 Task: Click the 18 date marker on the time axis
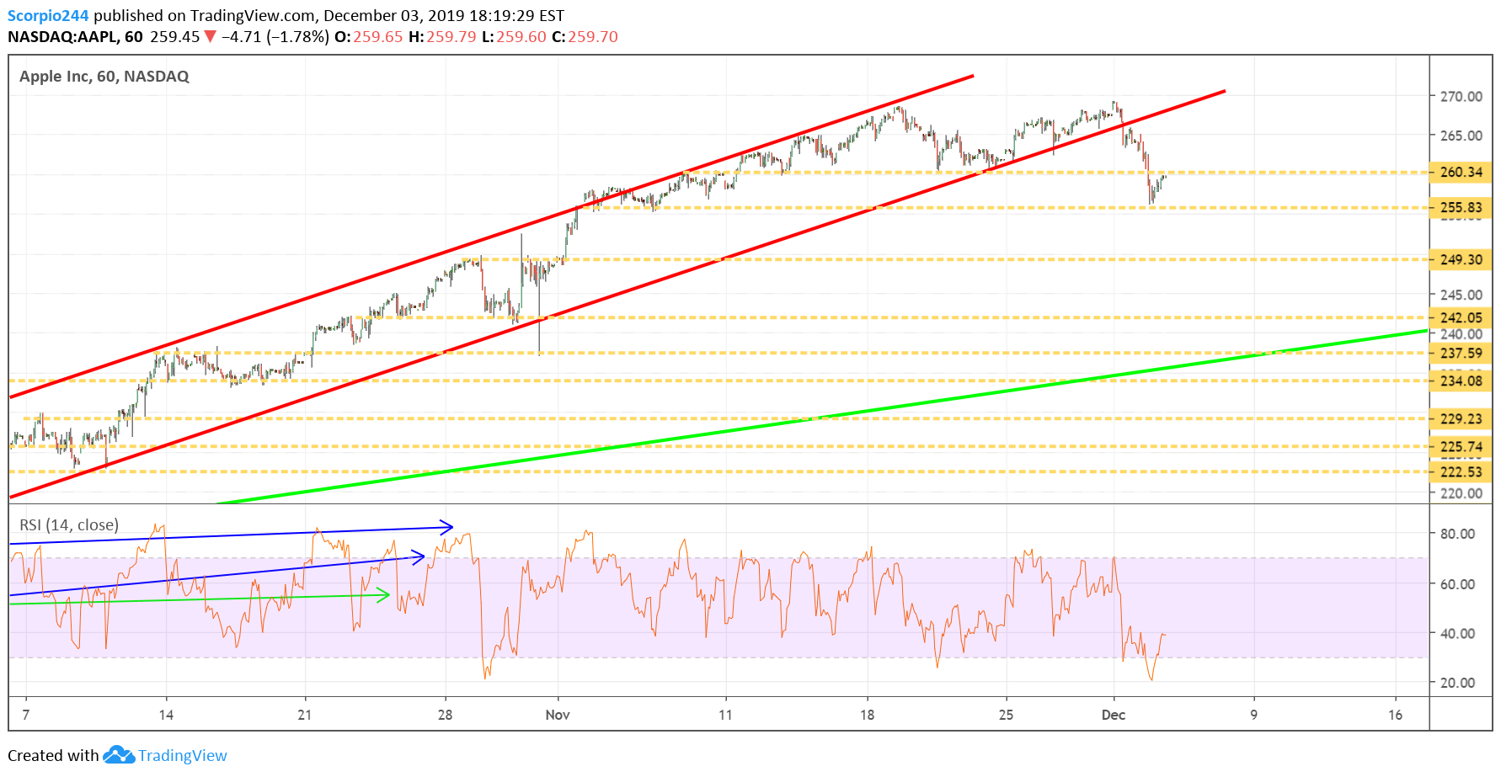coord(867,715)
